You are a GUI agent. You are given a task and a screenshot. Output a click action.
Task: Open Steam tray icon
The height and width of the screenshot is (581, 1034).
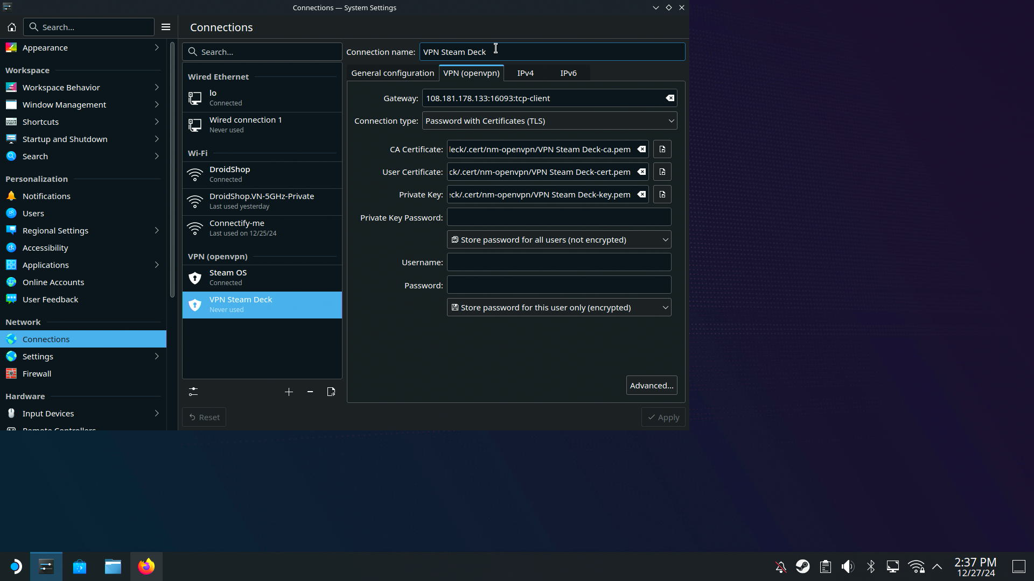[x=803, y=566]
